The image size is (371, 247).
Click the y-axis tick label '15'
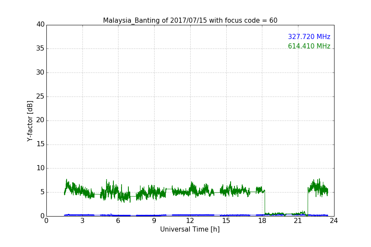(40, 144)
